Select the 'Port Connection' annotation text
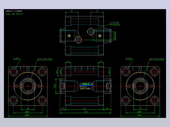 pos(115,25)
